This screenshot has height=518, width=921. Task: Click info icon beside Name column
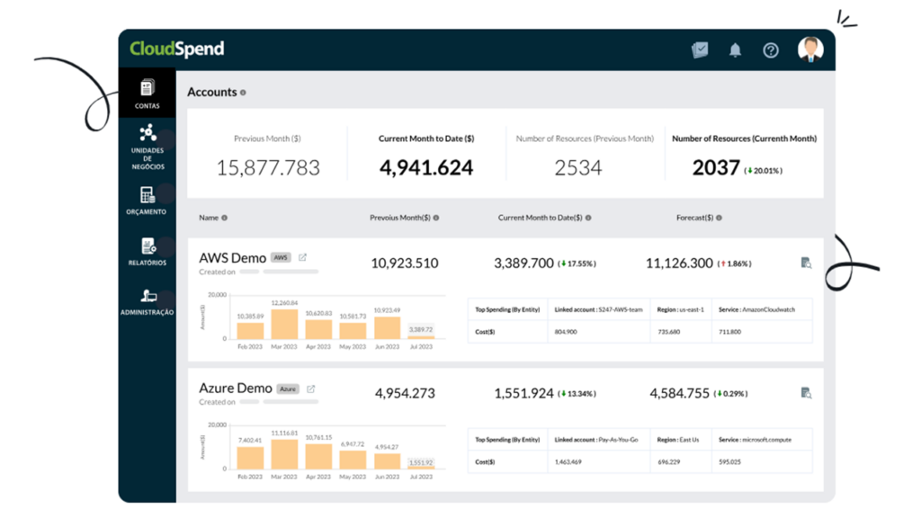(x=224, y=218)
